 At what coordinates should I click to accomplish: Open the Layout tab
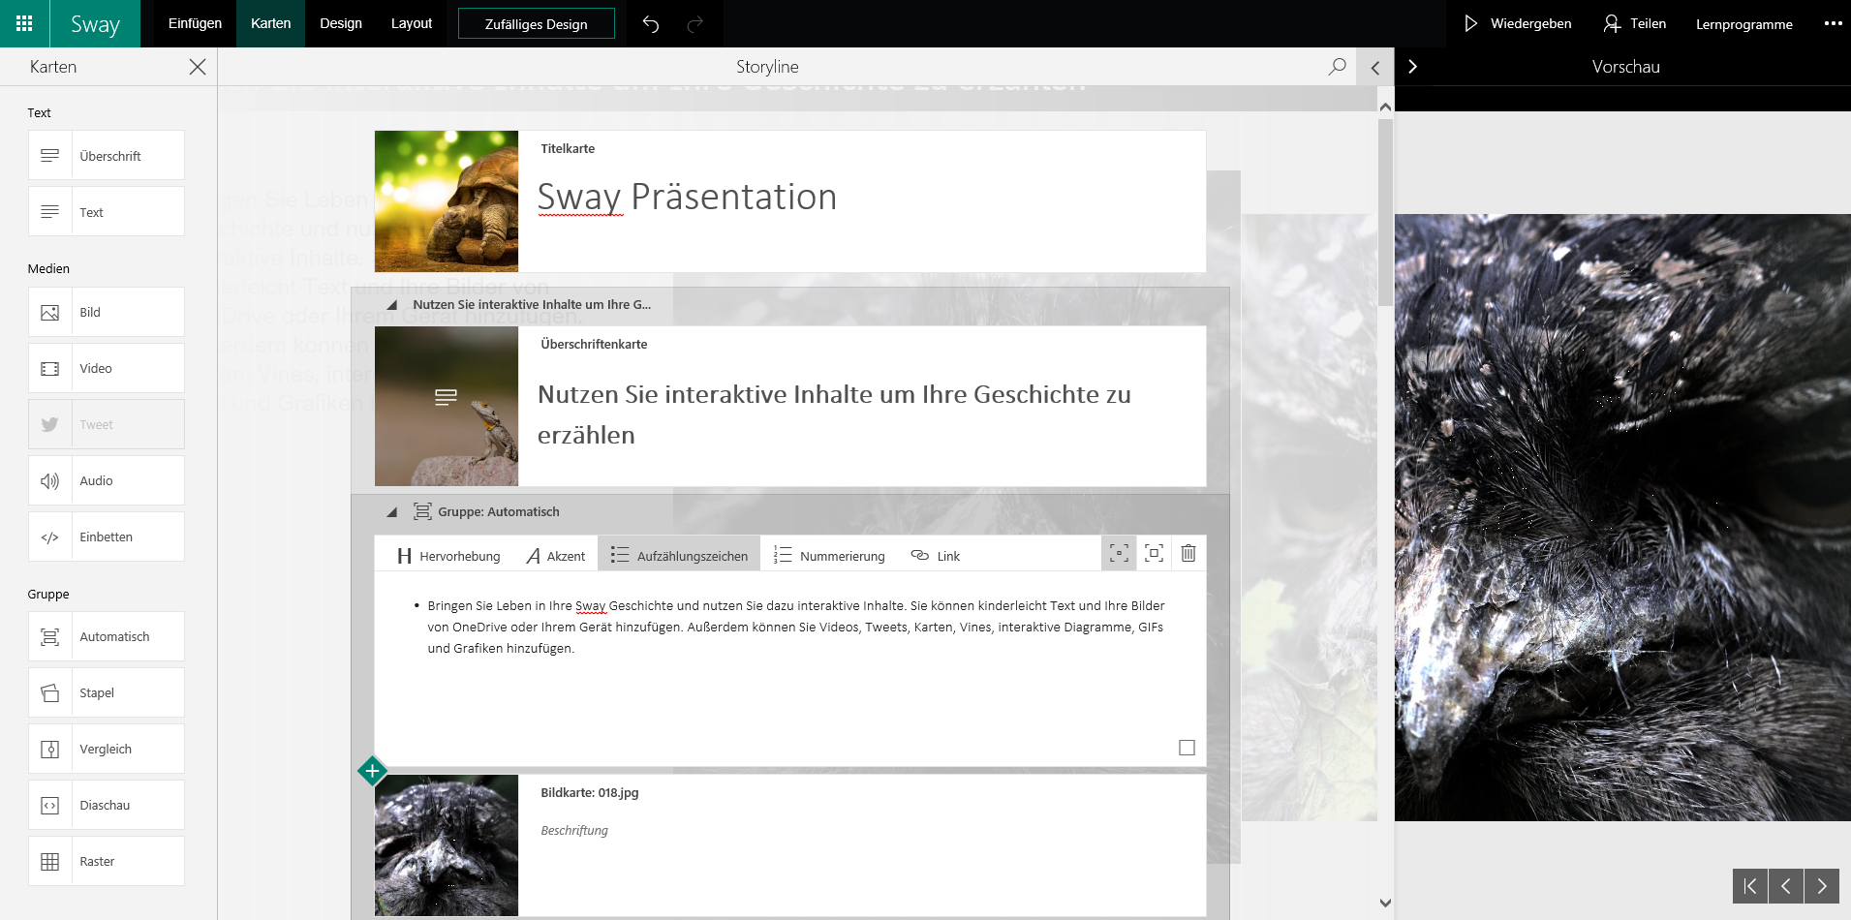(412, 23)
